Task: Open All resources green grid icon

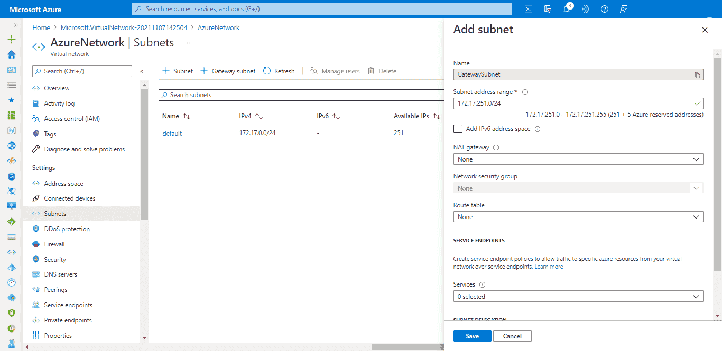Action: (x=12, y=115)
